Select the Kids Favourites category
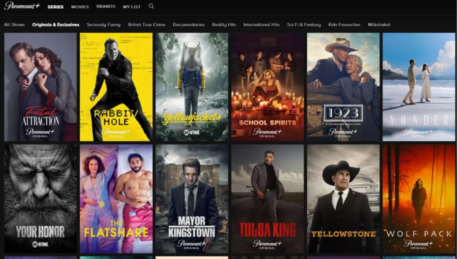Image resolution: width=458 pixels, height=259 pixels. [x=344, y=25]
